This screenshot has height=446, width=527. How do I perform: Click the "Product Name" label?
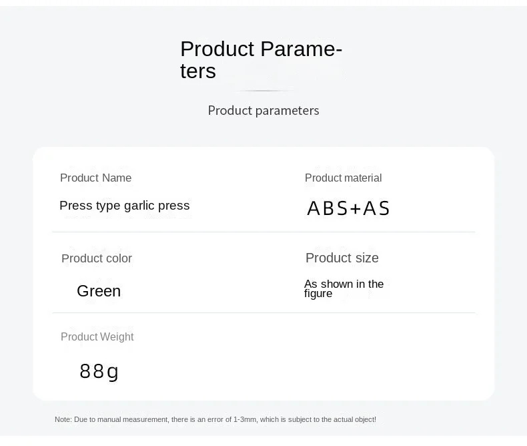click(95, 178)
